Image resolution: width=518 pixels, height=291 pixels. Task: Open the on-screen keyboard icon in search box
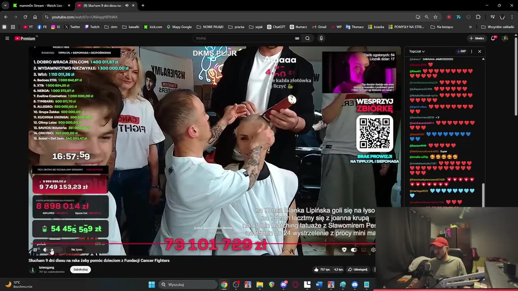297,38
